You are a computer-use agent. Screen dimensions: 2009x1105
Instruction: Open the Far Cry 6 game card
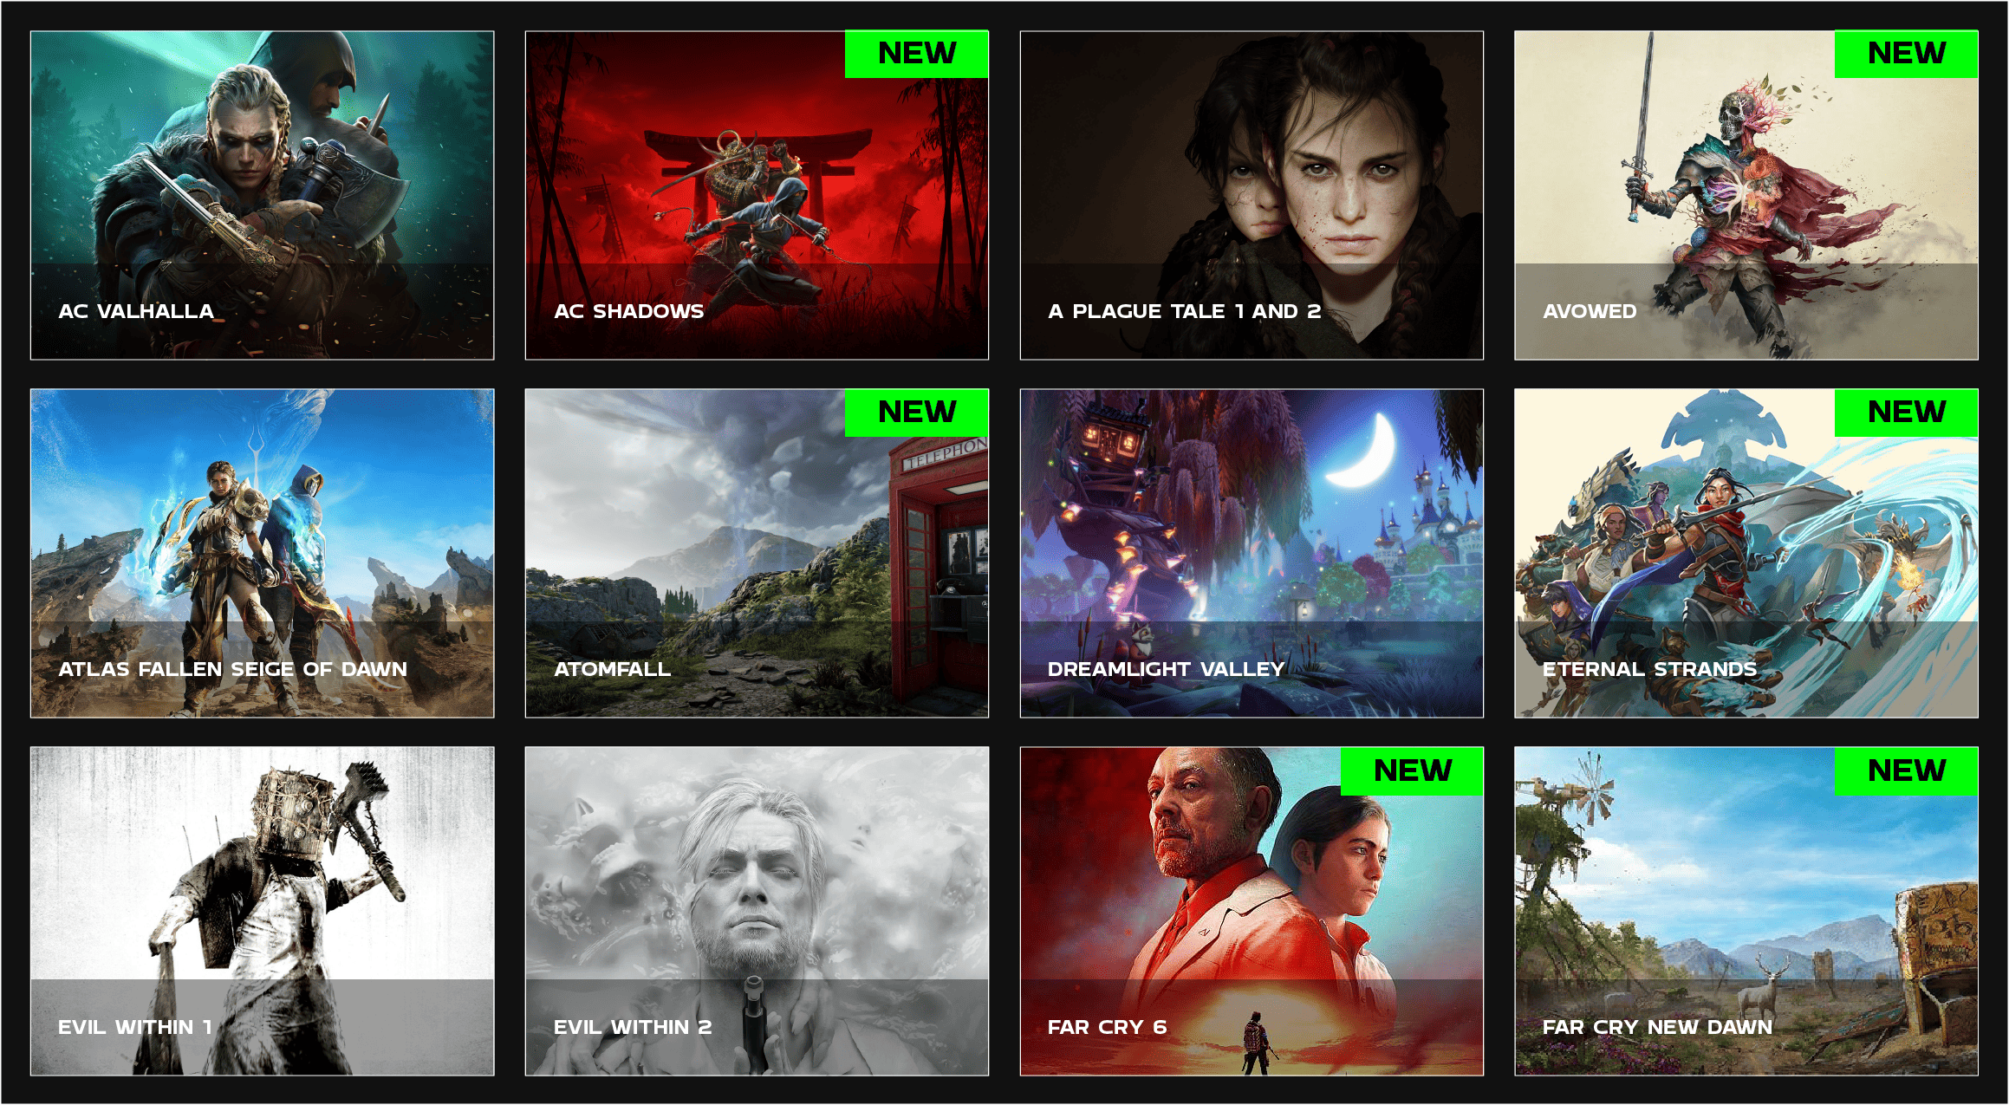pos(1252,911)
